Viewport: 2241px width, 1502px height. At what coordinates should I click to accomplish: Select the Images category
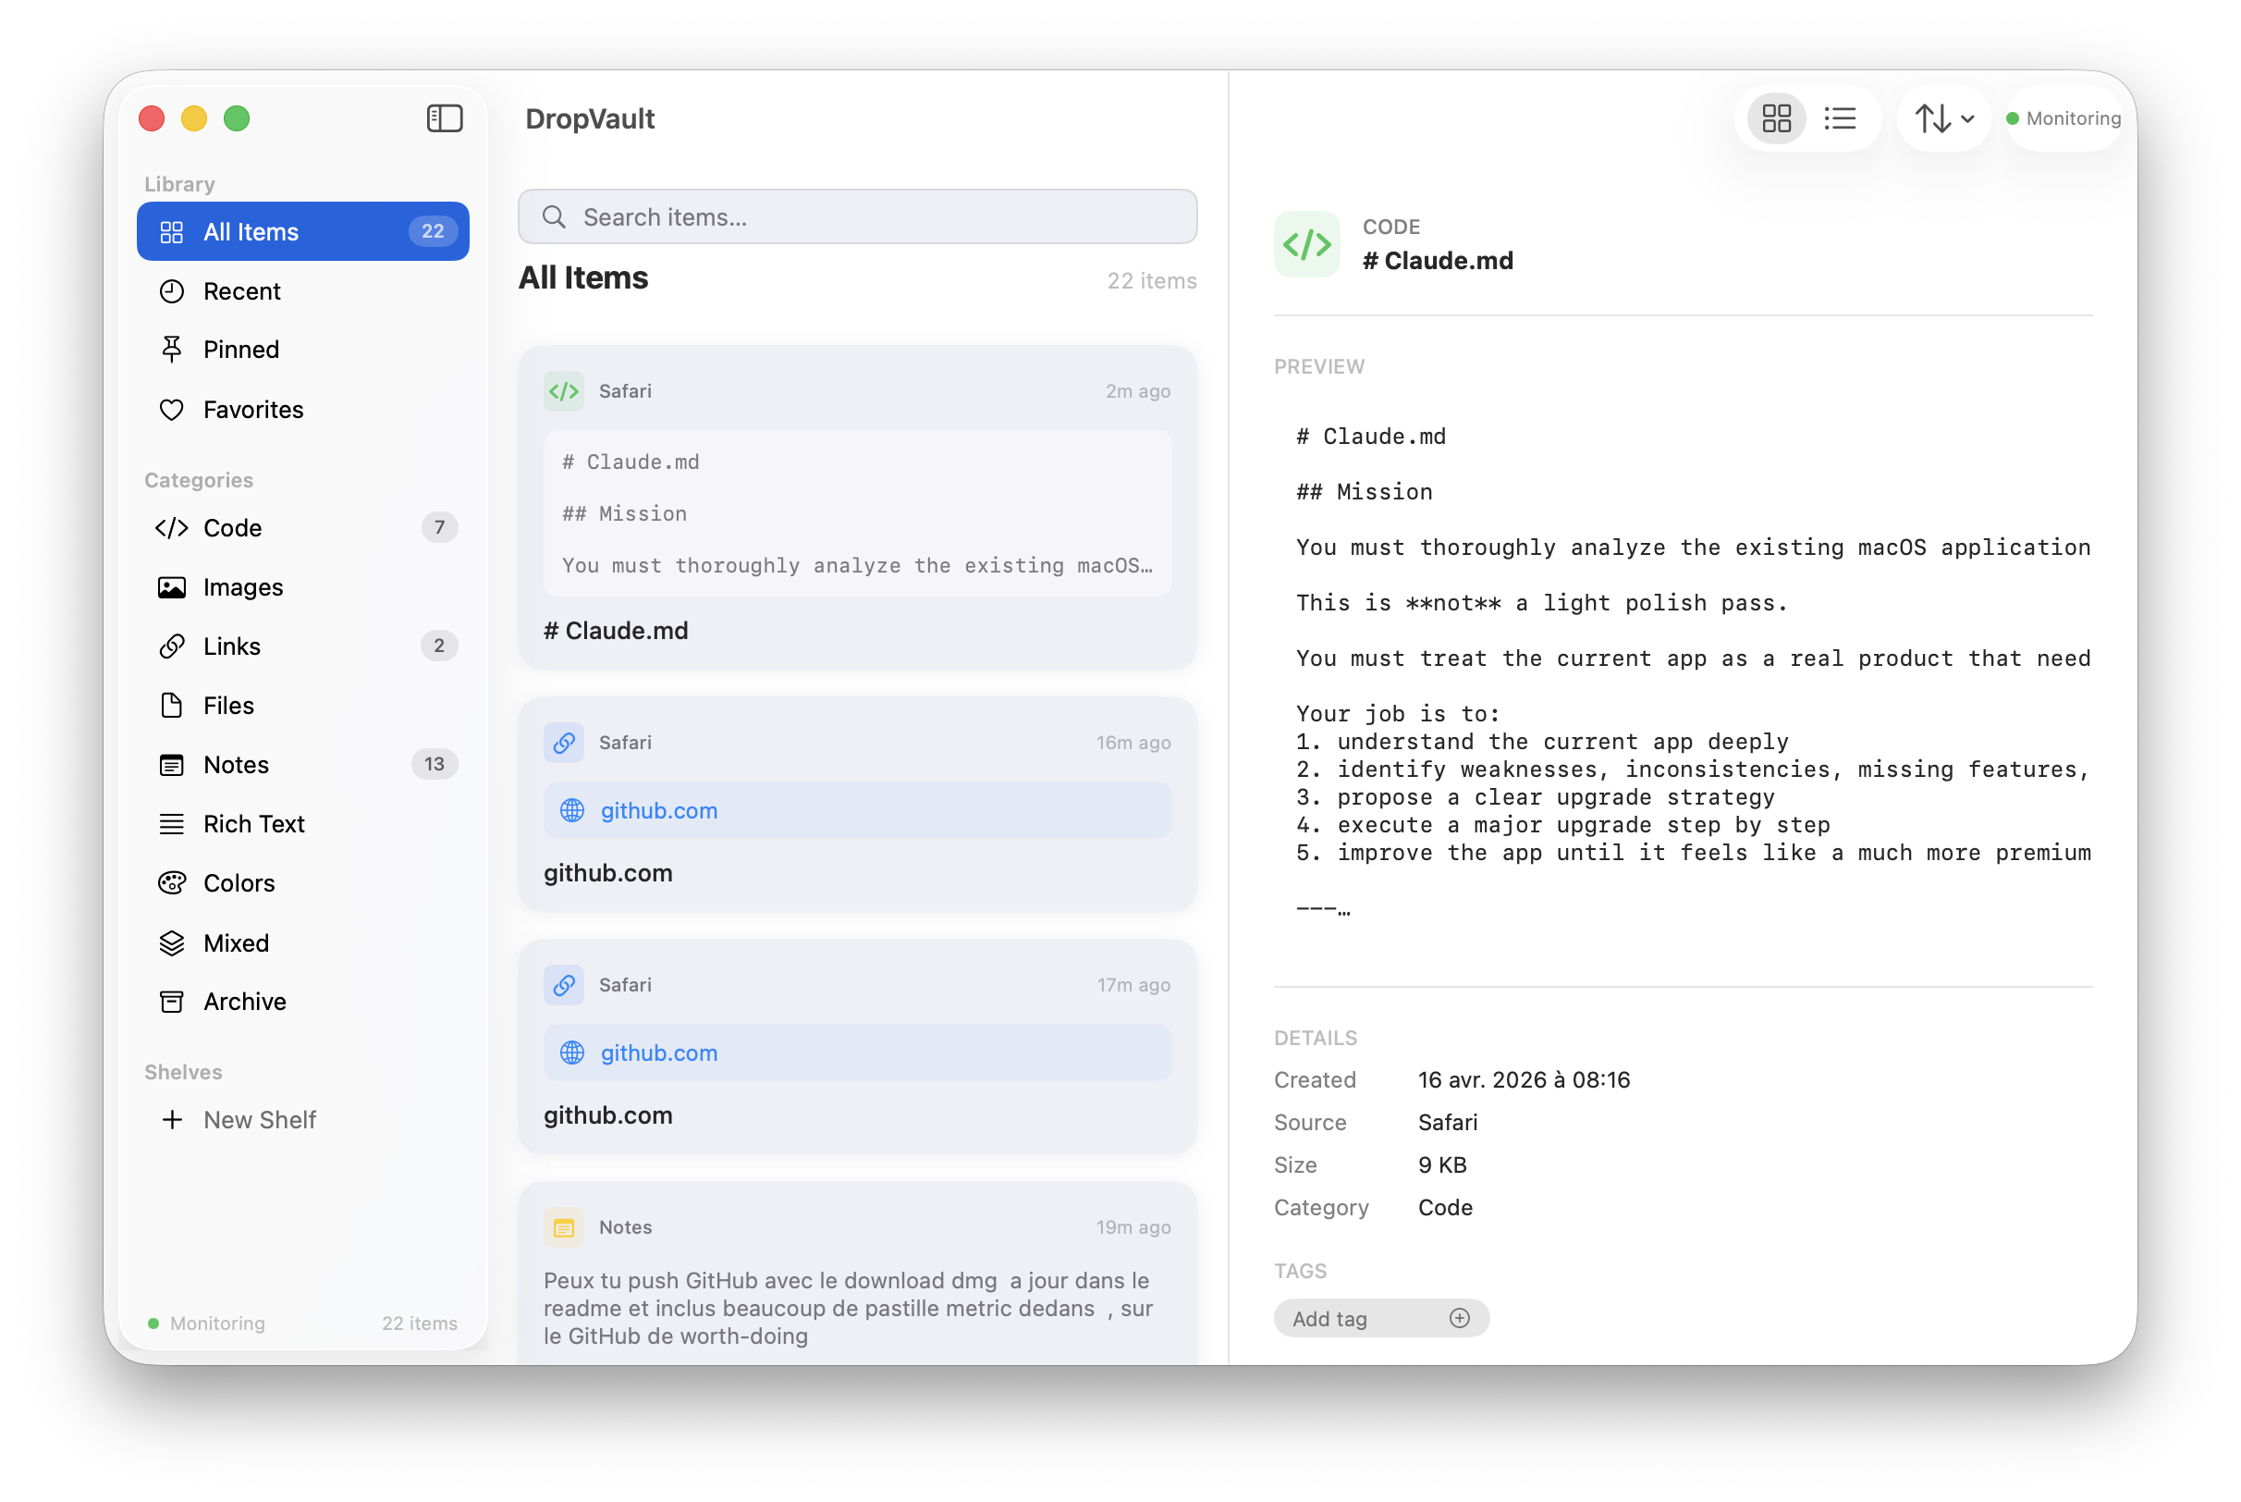(241, 587)
